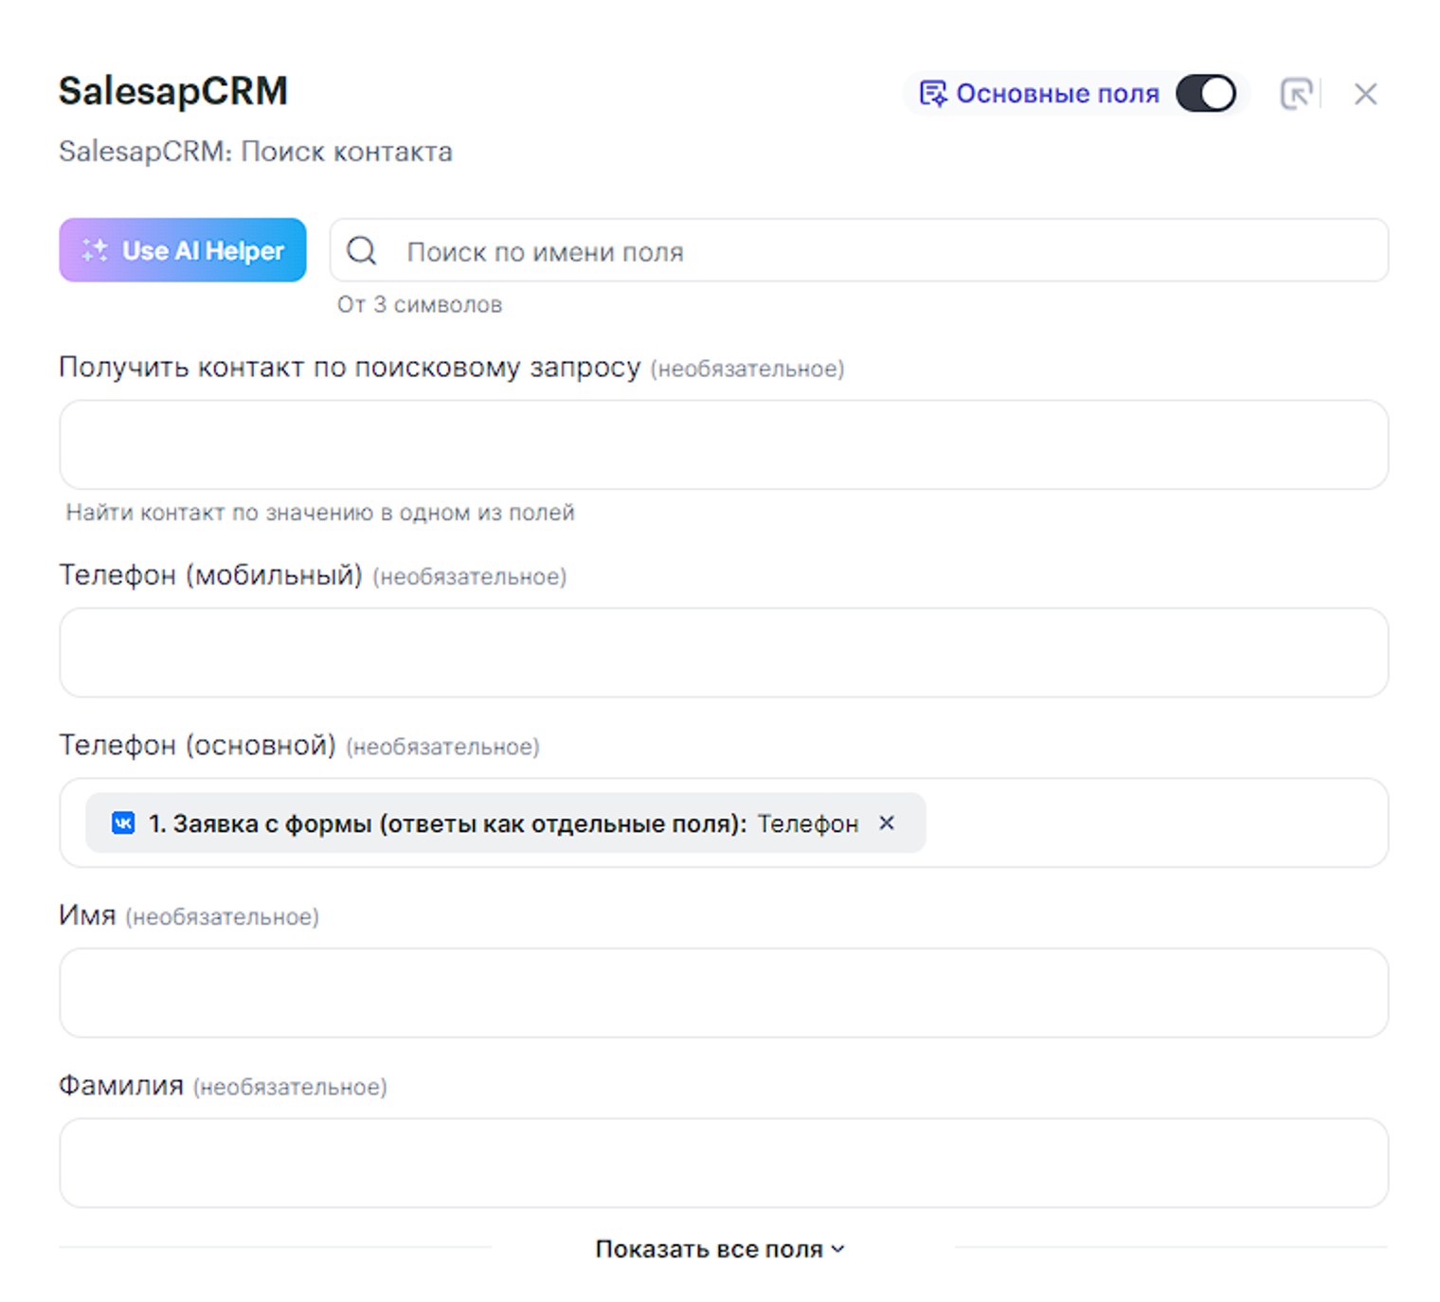This screenshot has width=1440, height=1302.
Task: Focus the Поиск по имени поля field
Action: tap(858, 251)
